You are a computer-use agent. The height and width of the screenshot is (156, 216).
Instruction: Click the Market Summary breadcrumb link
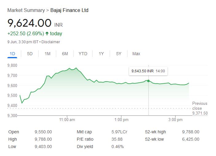pos(26,10)
